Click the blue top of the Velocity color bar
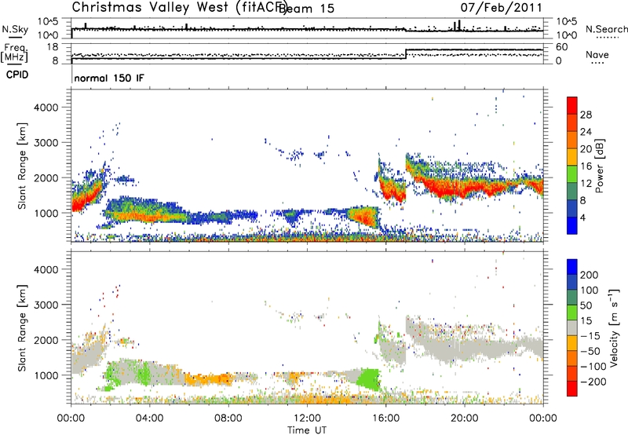628x435 pixels. [x=572, y=267]
